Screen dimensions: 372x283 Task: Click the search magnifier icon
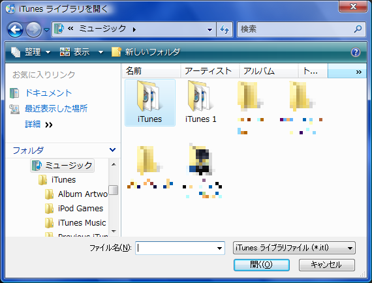(358, 29)
